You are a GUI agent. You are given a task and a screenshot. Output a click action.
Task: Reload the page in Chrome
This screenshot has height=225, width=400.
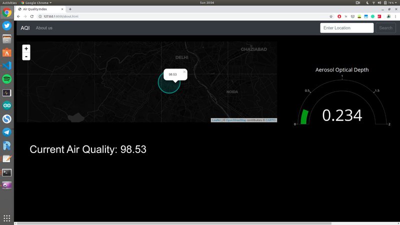click(32, 16)
